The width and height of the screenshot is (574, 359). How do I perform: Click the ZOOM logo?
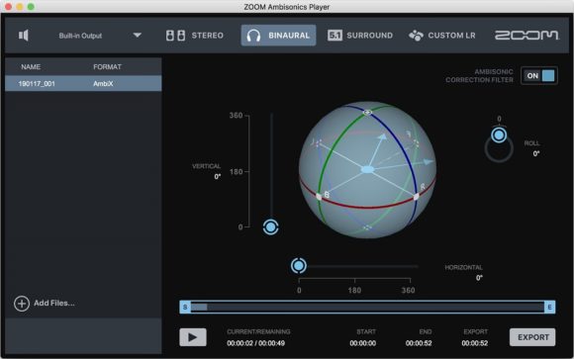coord(526,36)
